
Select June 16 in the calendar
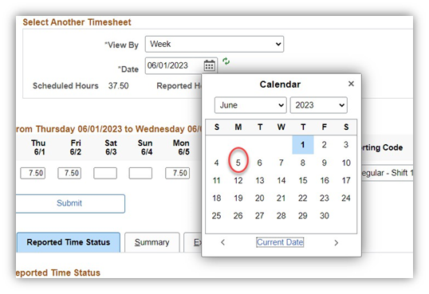point(325,181)
